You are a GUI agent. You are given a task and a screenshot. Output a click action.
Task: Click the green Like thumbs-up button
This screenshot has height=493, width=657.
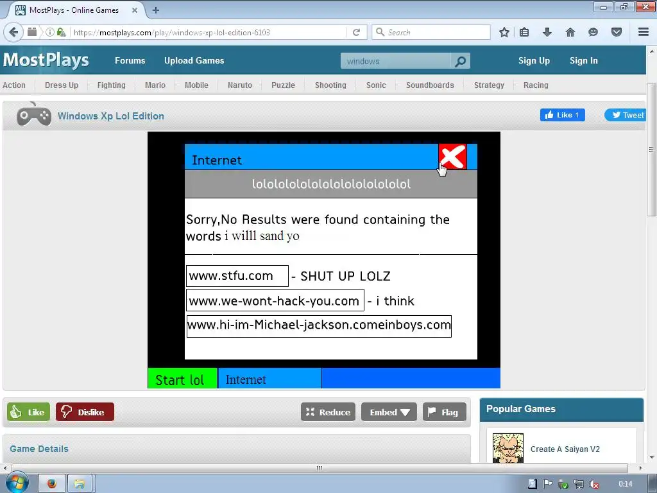pos(28,412)
